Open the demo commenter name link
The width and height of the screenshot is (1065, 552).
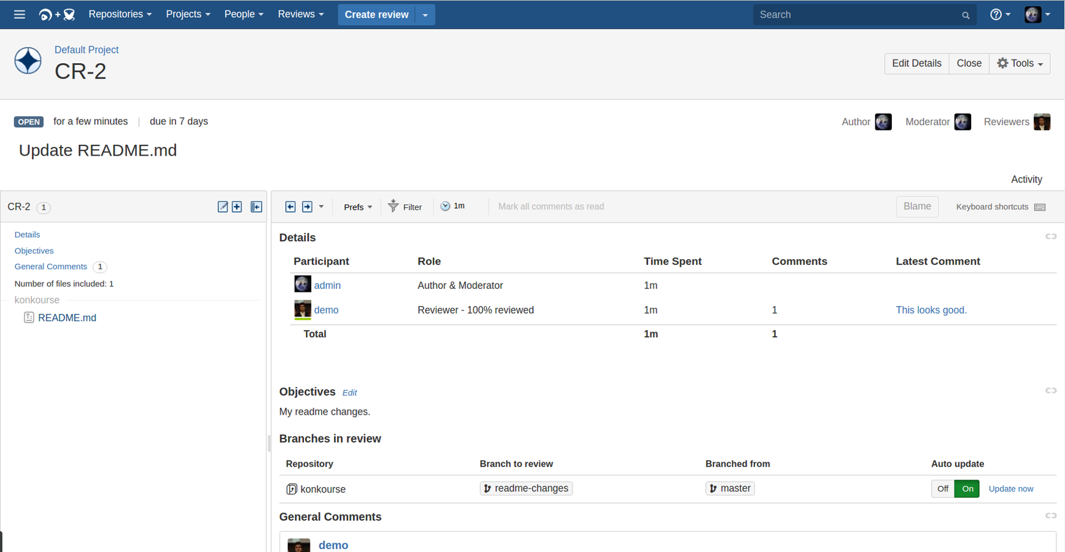tap(333, 545)
